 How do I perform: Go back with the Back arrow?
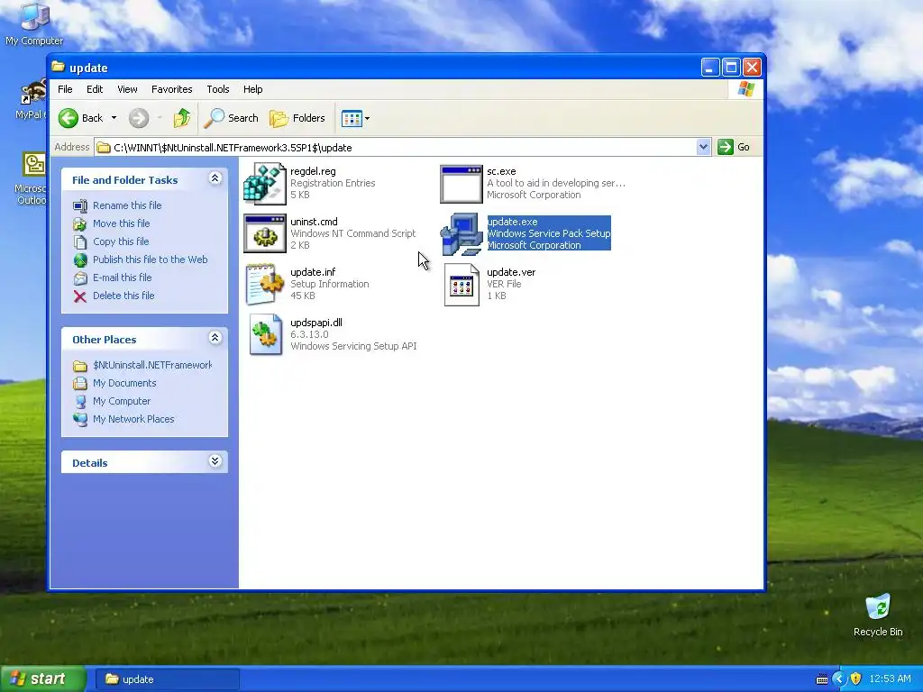(81, 118)
